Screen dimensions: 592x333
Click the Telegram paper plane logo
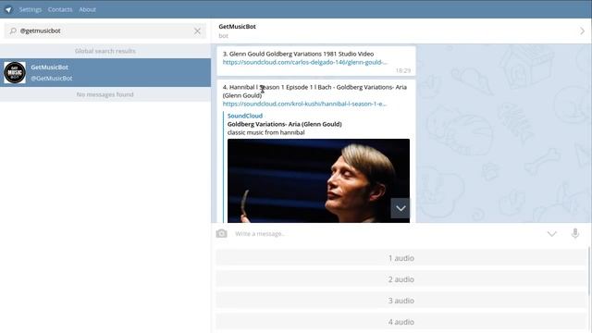pyautogui.click(x=8, y=9)
